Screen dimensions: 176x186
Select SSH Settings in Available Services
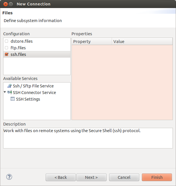click(x=28, y=99)
